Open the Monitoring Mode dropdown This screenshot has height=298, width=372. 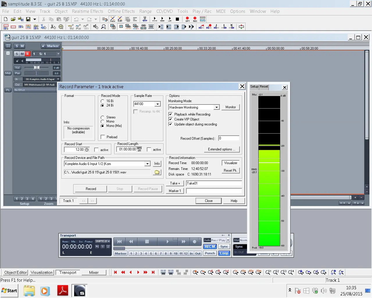[x=217, y=107]
